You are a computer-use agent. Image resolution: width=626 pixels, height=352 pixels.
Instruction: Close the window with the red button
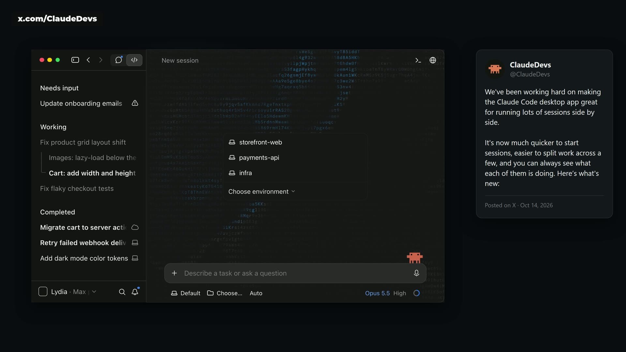coord(42,60)
